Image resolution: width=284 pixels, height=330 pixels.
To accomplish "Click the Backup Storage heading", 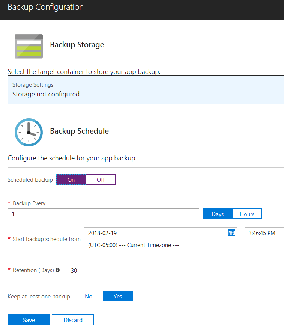I will pos(77,45).
